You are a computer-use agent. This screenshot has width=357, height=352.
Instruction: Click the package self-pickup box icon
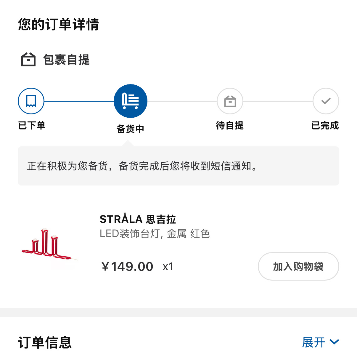coord(28,59)
